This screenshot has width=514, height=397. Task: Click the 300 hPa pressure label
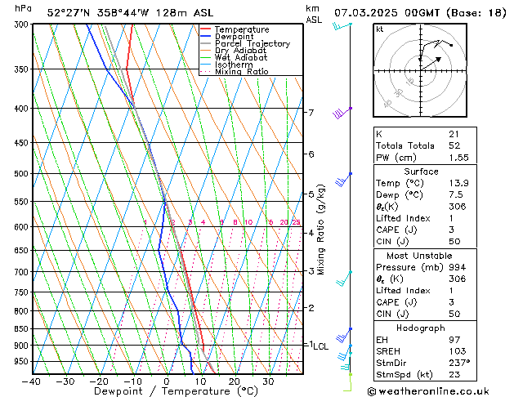pos(23,25)
